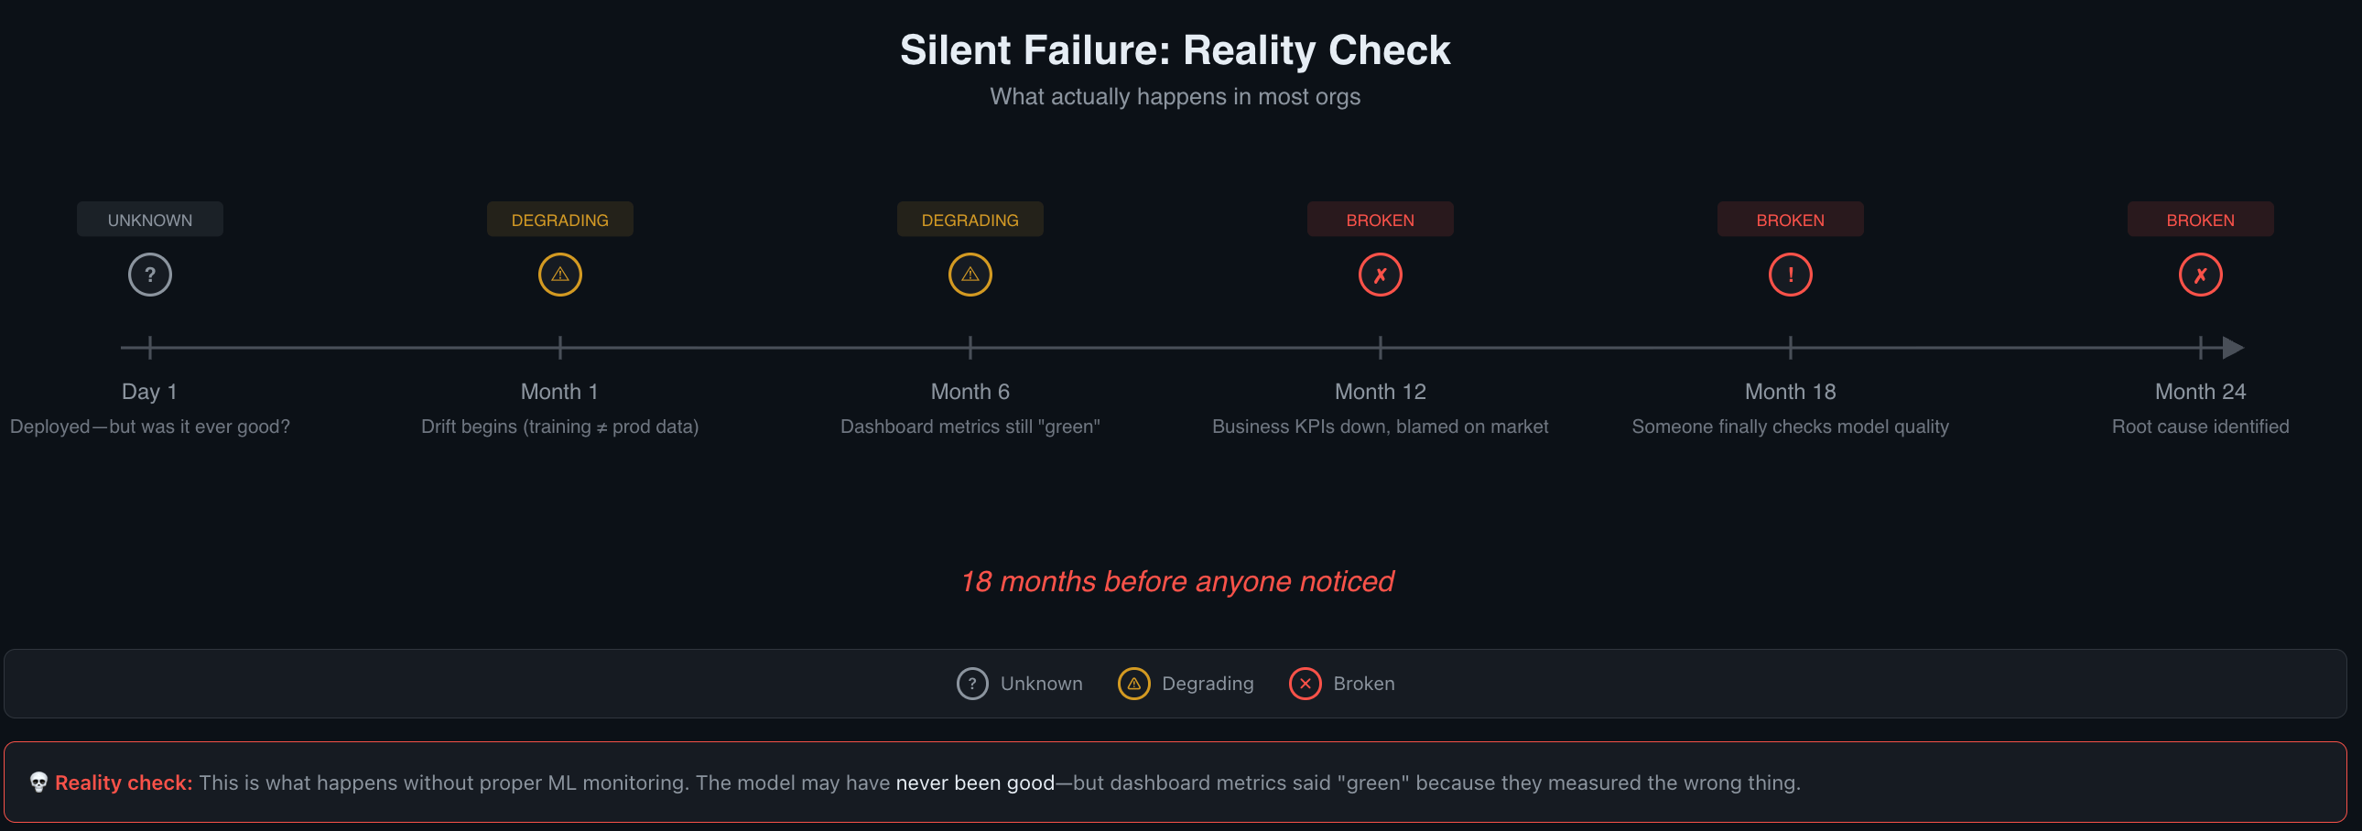
Task: Click the BROKEN badge above Month 12
Action: click(1380, 220)
